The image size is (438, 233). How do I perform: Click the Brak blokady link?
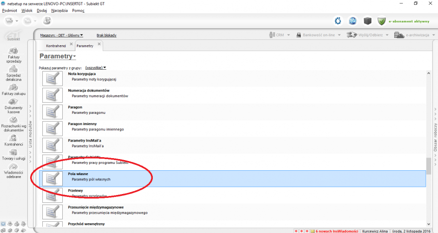[107, 35]
